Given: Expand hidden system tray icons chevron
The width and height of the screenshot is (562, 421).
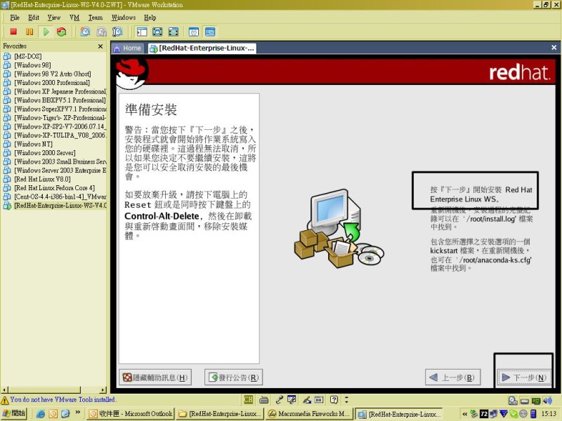Looking at the screenshot, I should pyautogui.click(x=465, y=414).
